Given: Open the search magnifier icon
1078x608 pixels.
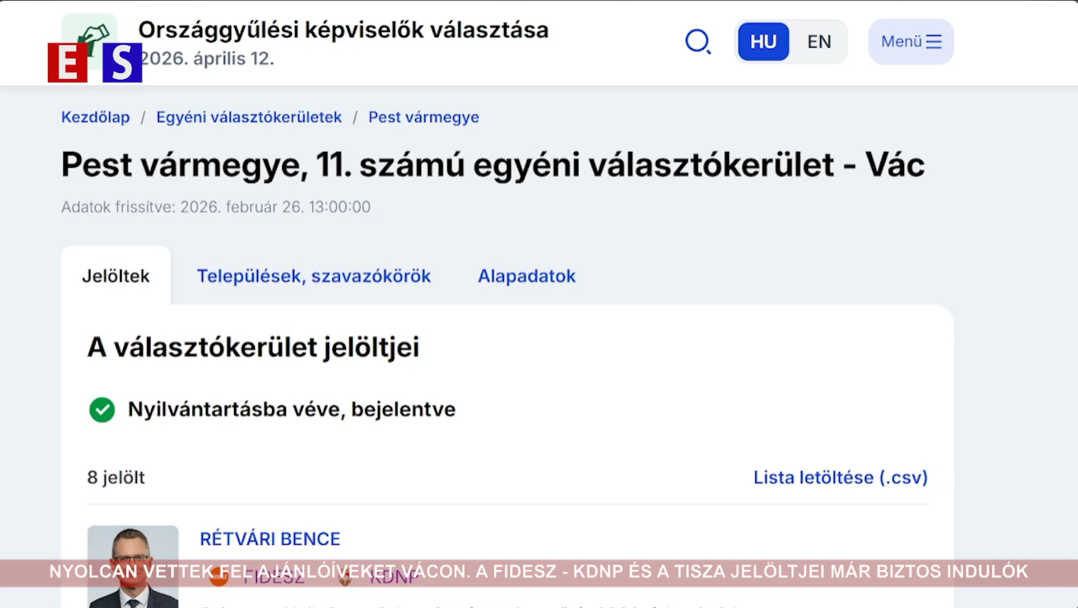Looking at the screenshot, I should click(x=698, y=42).
